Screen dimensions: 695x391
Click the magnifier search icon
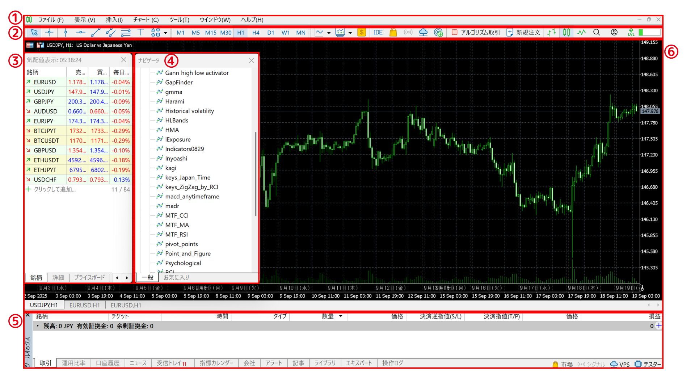click(597, 33)
